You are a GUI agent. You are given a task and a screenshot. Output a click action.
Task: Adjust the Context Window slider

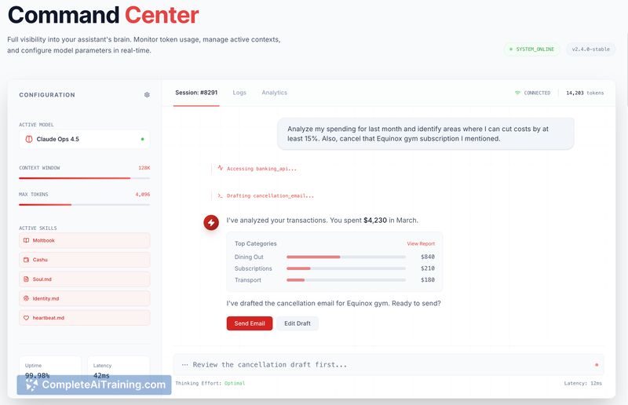(x=84, y=178)
